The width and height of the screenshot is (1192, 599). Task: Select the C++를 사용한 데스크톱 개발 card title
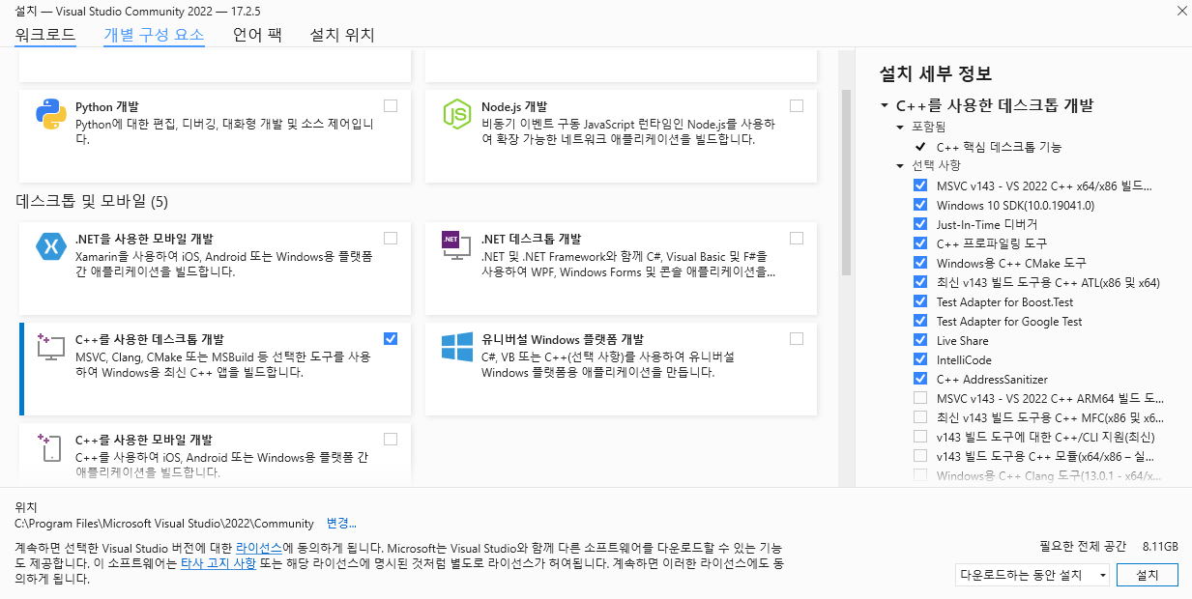pos(150,340)
